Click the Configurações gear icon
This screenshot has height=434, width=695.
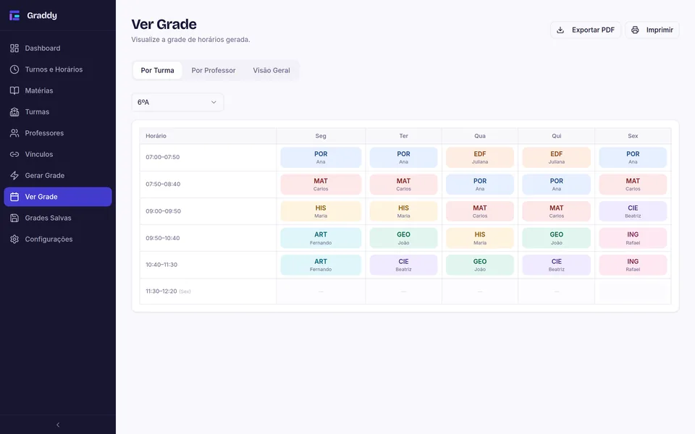pyautogui.click(x=14, y=239)
